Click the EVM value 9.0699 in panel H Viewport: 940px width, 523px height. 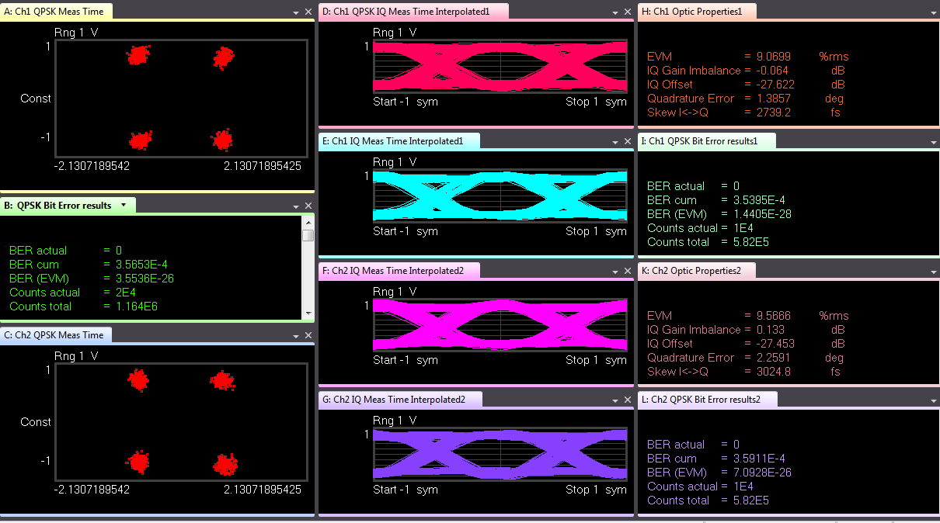774,57
